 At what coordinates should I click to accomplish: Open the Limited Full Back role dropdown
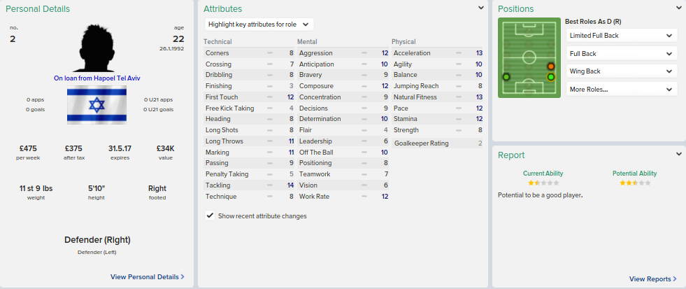pyautogui.click(x=621, y=36)
